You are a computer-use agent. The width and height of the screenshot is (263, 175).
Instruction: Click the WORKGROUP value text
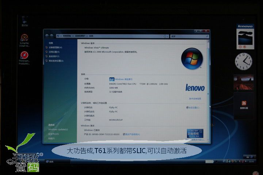point(116,120)
